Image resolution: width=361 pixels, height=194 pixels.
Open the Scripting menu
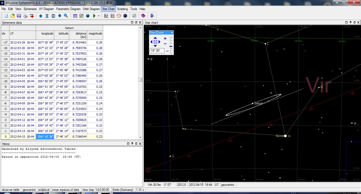[x=122, y=9]
